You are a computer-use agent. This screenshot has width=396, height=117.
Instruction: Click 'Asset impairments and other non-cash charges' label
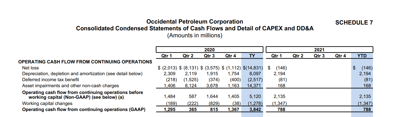point(71,86)
